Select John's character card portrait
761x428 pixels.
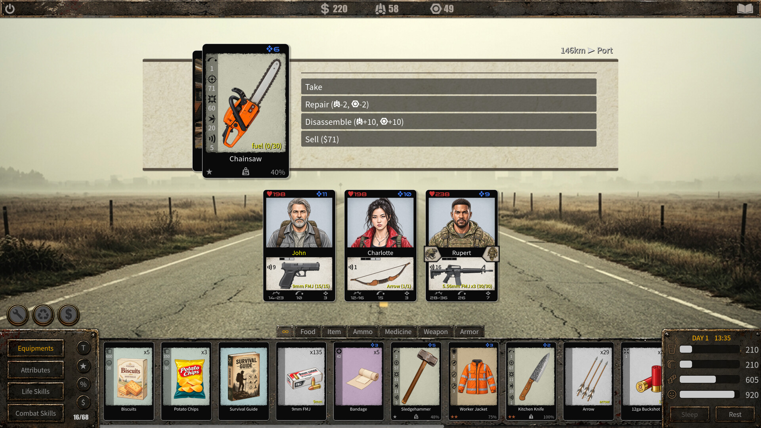coord(299,223)
